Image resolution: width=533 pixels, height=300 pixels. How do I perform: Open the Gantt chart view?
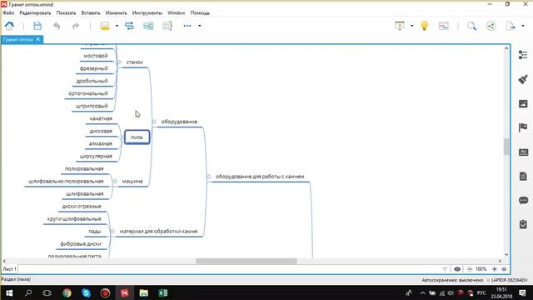pyautogui.click(x=444, y=26)
